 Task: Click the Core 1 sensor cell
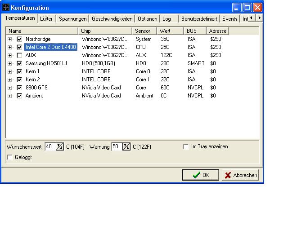pos(143,80)
